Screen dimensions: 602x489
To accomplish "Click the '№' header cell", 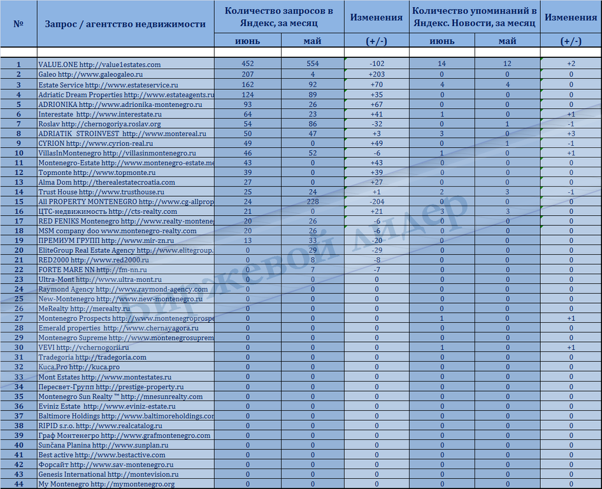I will 18,24.
